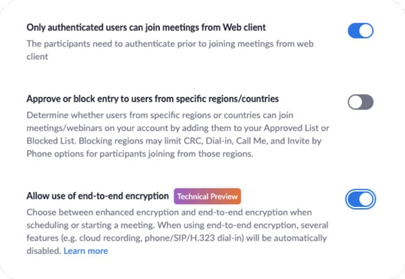Click the text line starting "features (e.g. cloud recording"
The width and height of the screenshot is (405, 279).
click(164, 238)
